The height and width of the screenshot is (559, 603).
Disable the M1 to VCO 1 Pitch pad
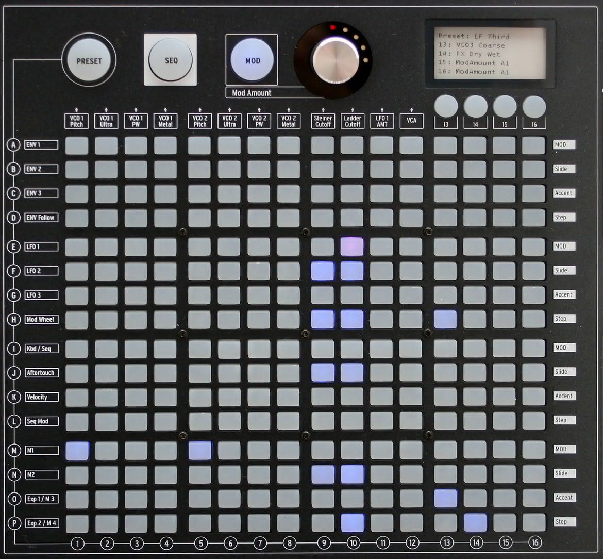tap(77, 451)
